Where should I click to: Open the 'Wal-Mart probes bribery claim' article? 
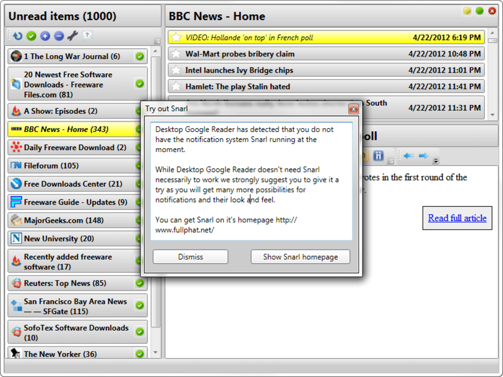click(x=326, y=54)
